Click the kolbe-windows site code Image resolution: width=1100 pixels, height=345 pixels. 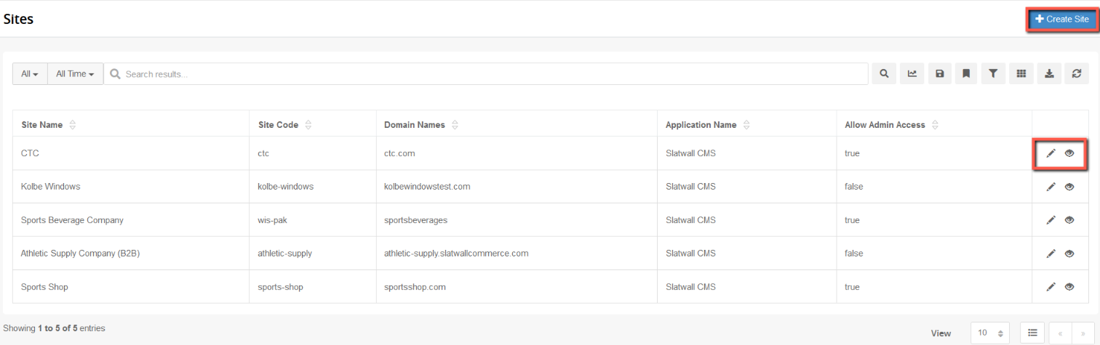point(285,187)
